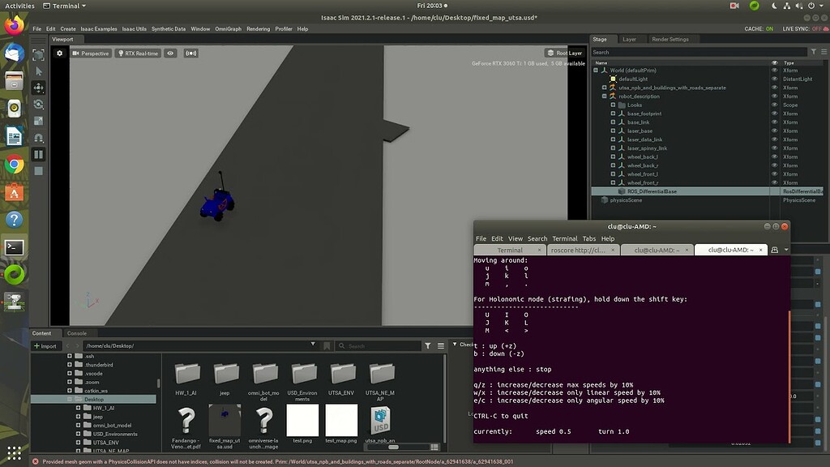Toggle wheel_front_l visibility in Stage
The width and height of the screenshot is (830, 467).
(775, 174)
